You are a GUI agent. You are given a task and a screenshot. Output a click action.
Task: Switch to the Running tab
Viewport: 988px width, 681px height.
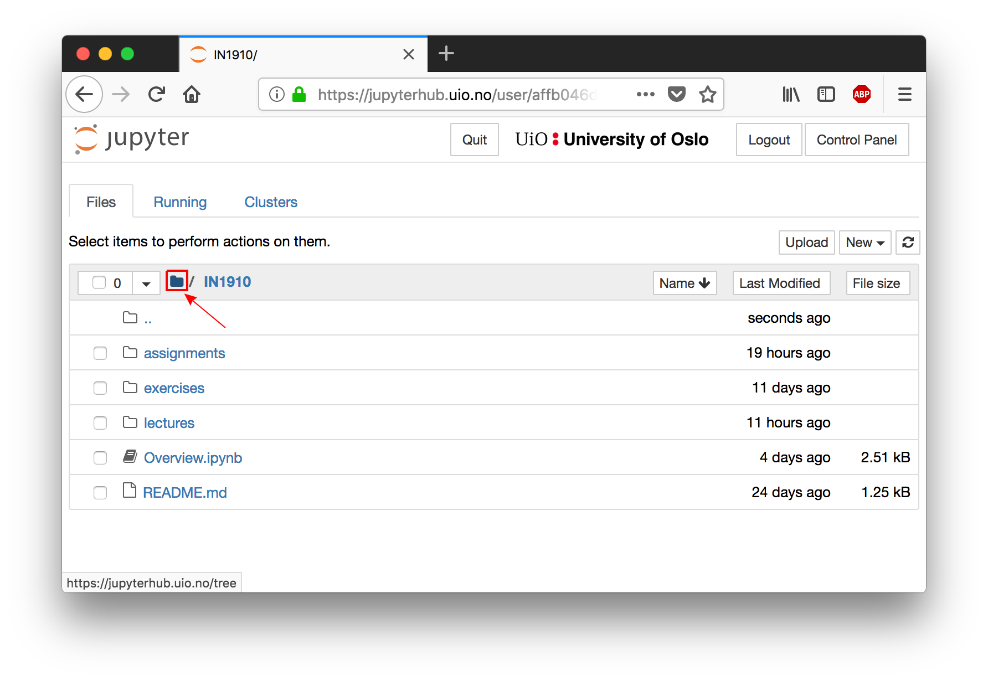point(180,202)
